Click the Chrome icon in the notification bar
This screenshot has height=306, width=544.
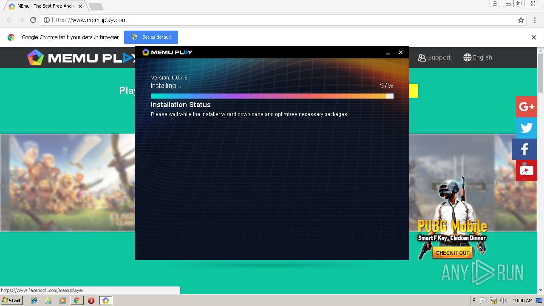(x=11, y=37)
